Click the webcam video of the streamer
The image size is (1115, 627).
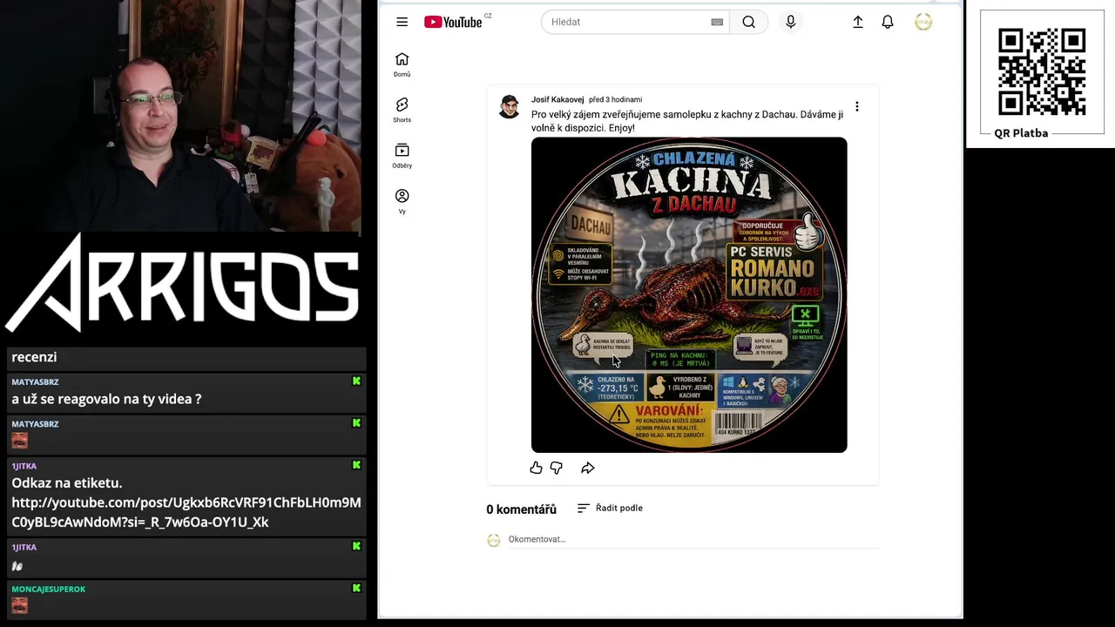click(180, 118)
